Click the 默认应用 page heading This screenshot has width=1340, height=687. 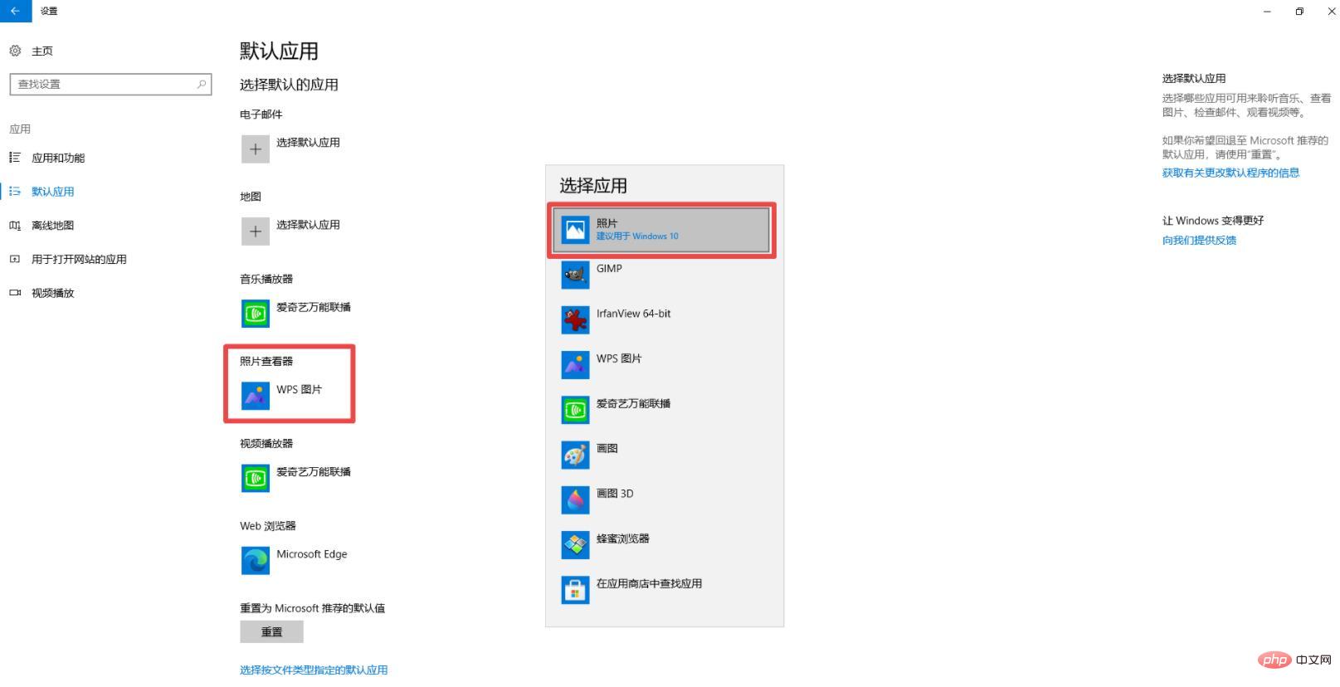pyautogui.click(x=279, y=51)
